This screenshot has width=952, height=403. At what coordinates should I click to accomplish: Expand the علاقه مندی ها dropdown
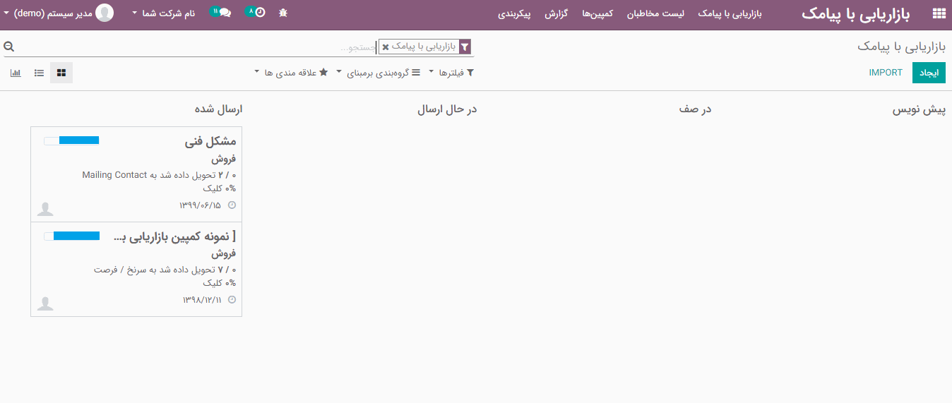coord(292,73)
